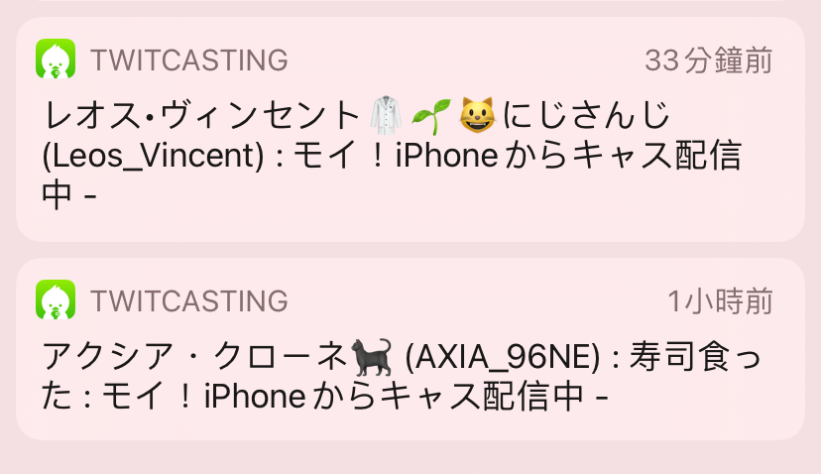Tap TwitCasting icon on 33分鐘前 notification
This screenshot has width=821, height=474.
(56, 59)
